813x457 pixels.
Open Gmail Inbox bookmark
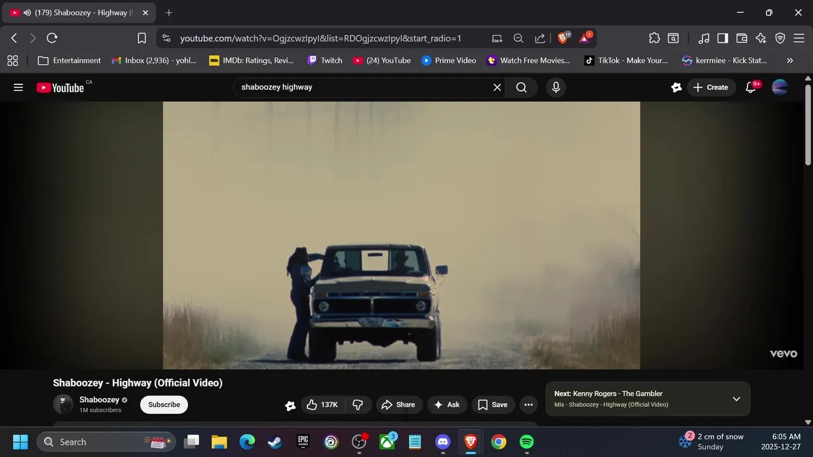pos(154,60)
